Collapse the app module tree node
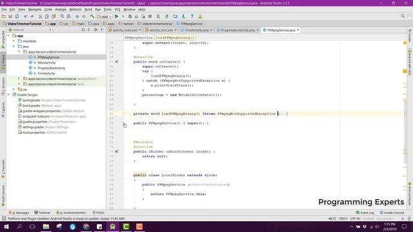The height and width of the screenshot is (232, 413). (8, 35)
